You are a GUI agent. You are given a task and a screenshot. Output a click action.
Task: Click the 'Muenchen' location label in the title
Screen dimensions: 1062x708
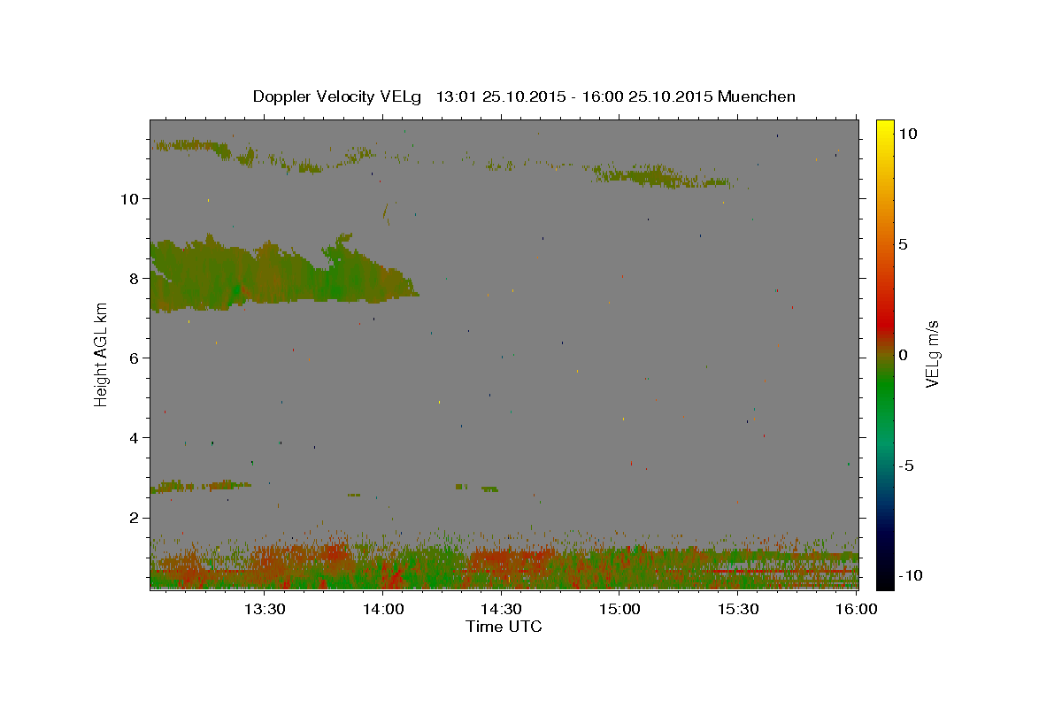tap(757, 96)
